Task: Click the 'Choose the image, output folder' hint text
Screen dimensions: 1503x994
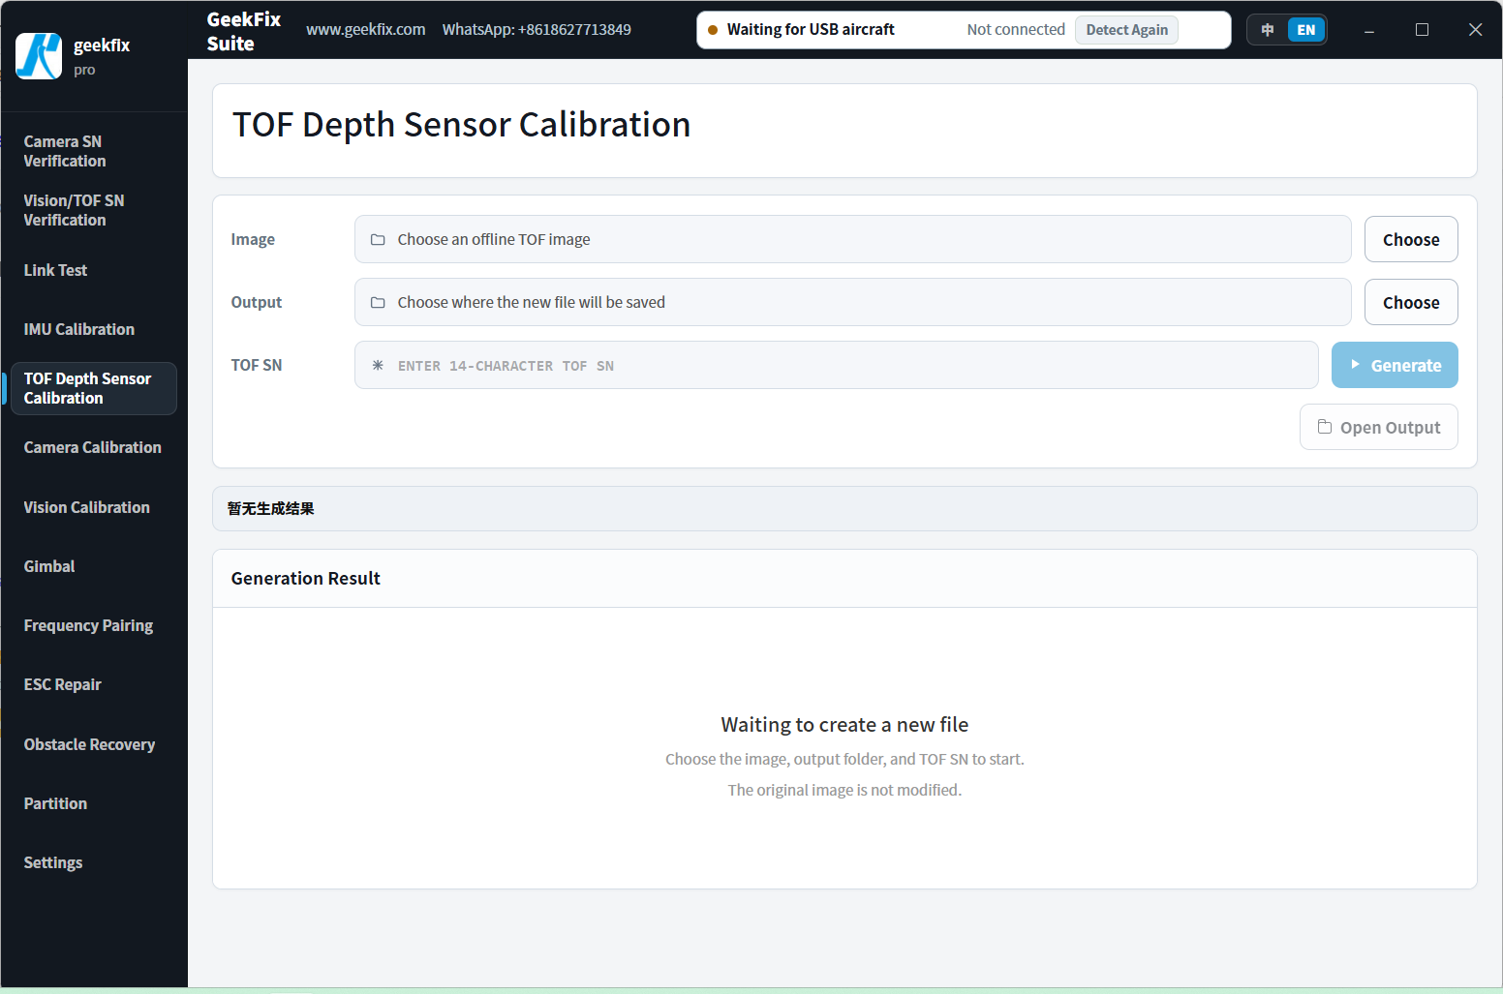Action: tap(844, 760)
